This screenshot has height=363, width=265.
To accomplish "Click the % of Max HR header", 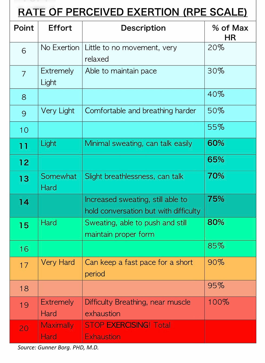I will (x=230, y=32).
